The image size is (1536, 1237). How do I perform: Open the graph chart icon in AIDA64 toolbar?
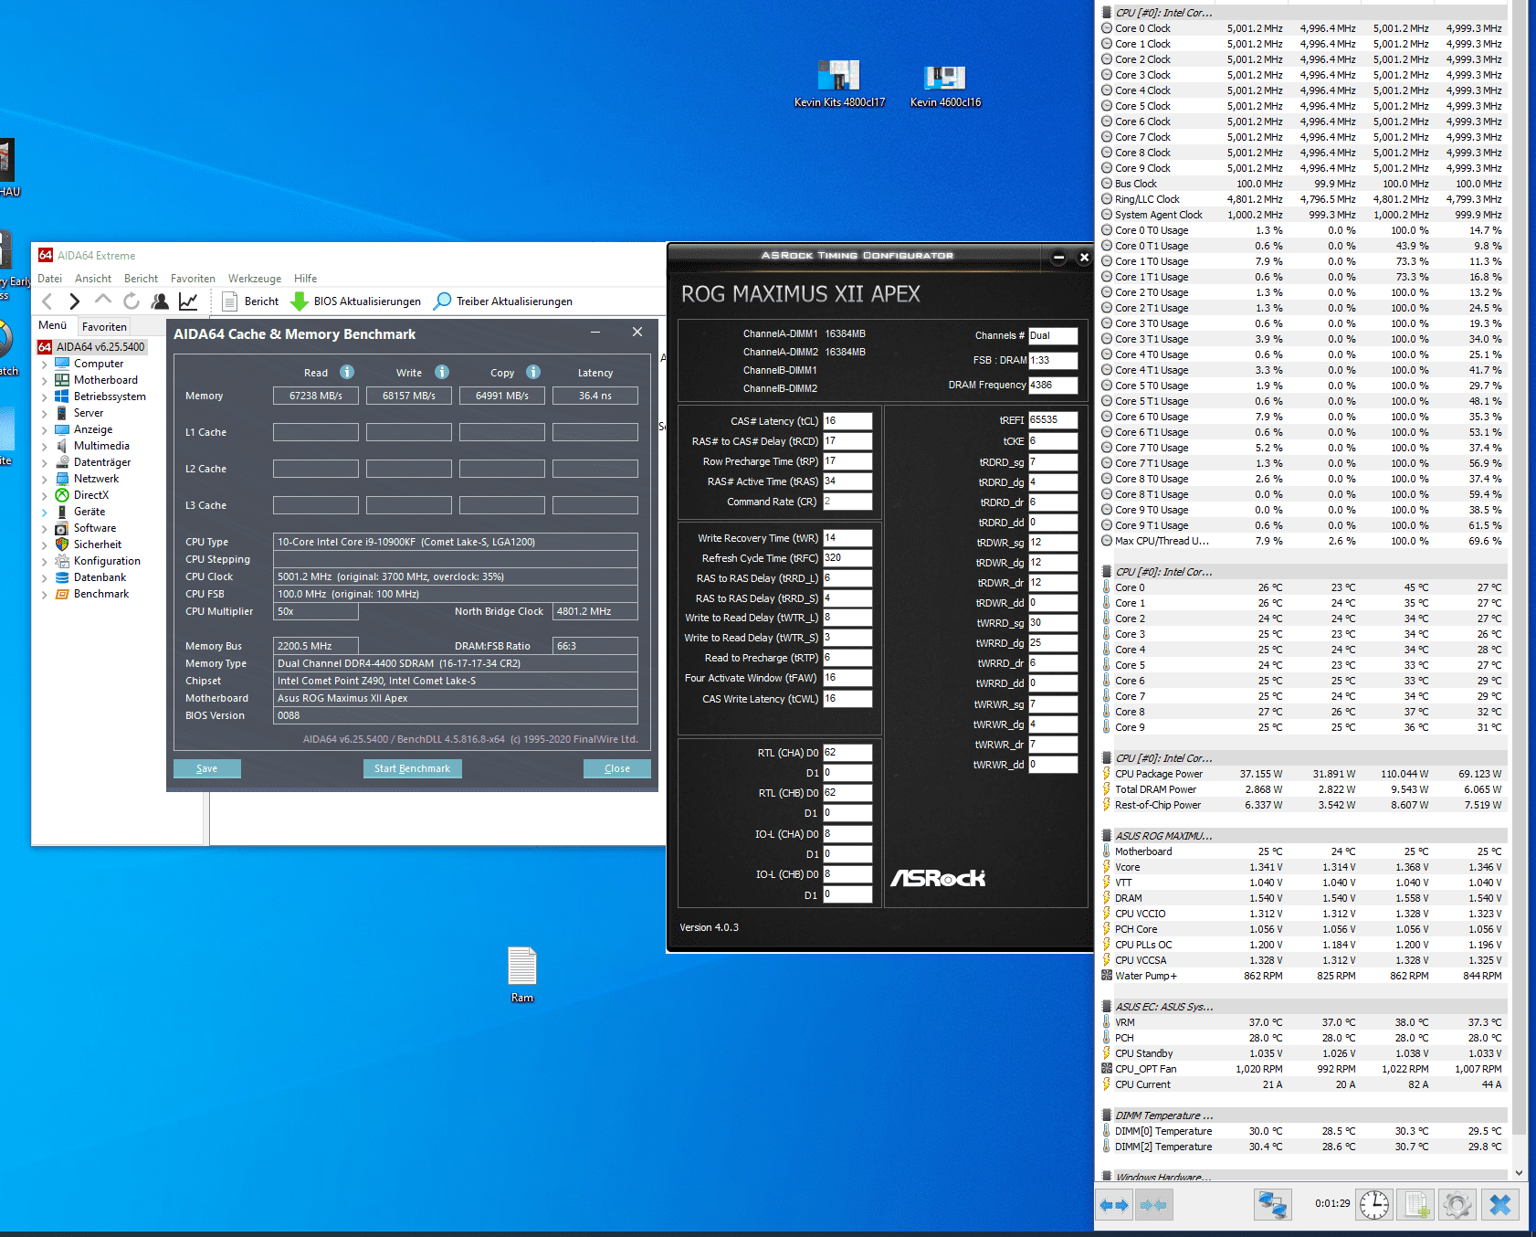188,301
